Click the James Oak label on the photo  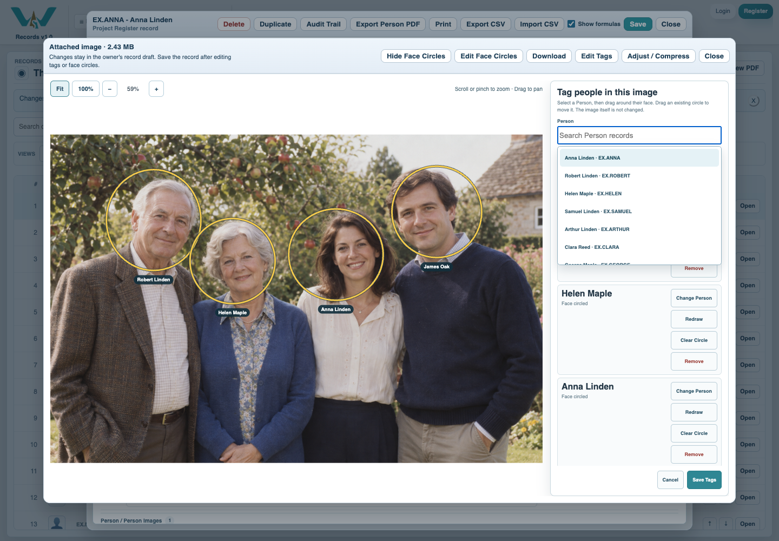[x=437, y=267]
